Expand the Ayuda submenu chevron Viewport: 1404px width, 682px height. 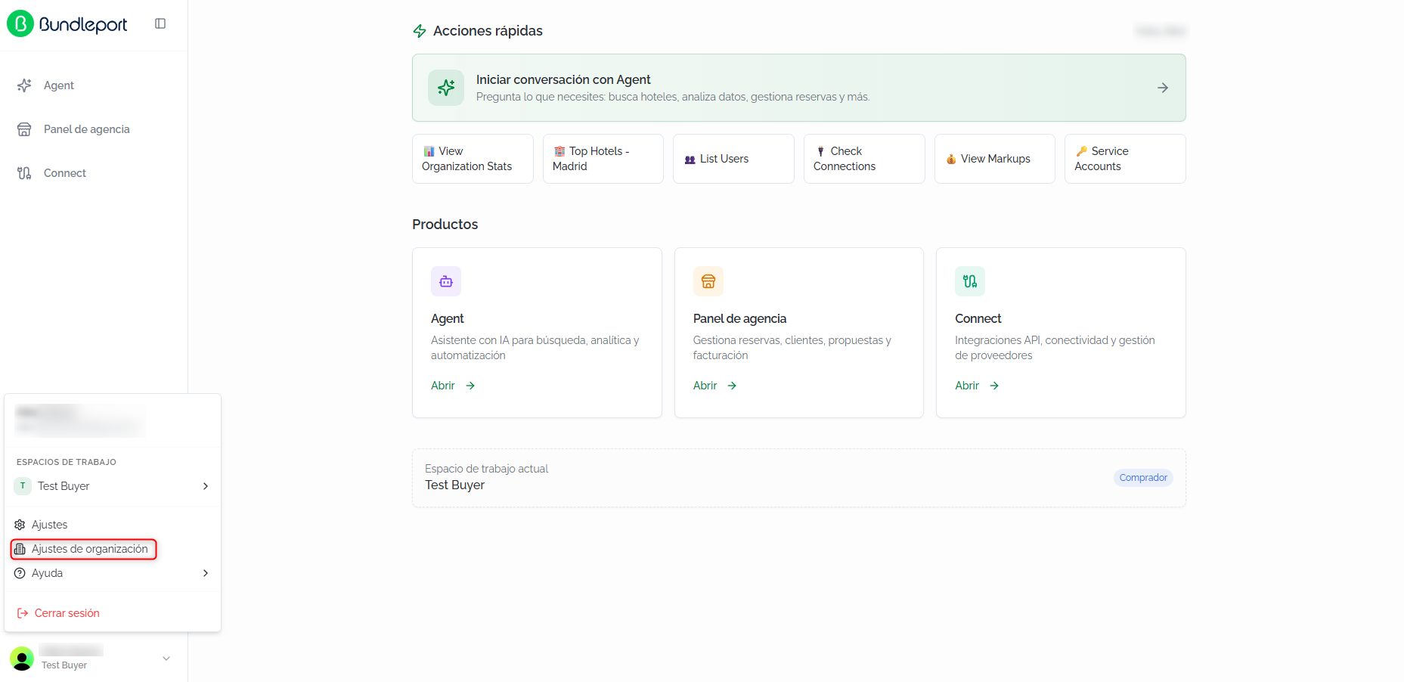206,573
